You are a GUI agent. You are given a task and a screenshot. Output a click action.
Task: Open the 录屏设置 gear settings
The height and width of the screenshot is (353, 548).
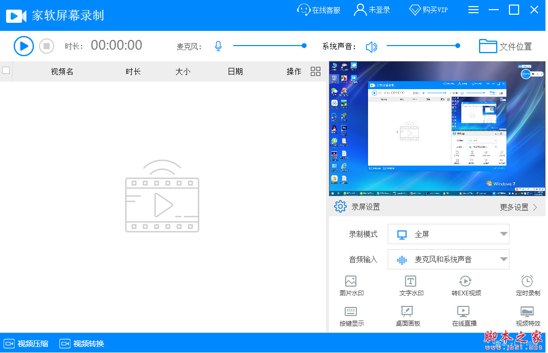[340, 206]
